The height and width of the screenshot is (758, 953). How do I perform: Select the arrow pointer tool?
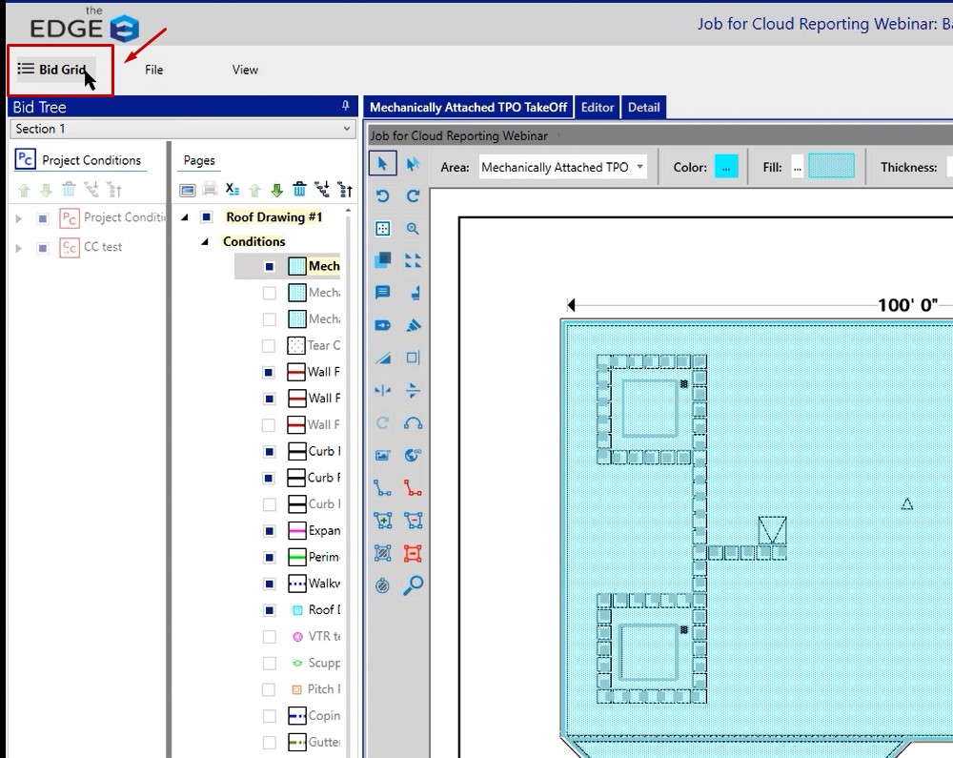tap(382, 163)
